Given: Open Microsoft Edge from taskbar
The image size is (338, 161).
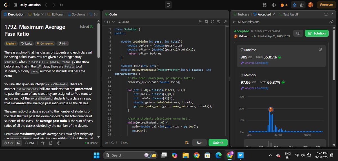Looking at the screenshot, I should click(x=219, y=155).
